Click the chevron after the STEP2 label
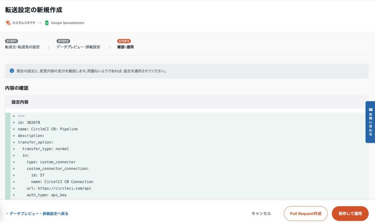Viewport: 375px width, 223px height. point(109,47)
